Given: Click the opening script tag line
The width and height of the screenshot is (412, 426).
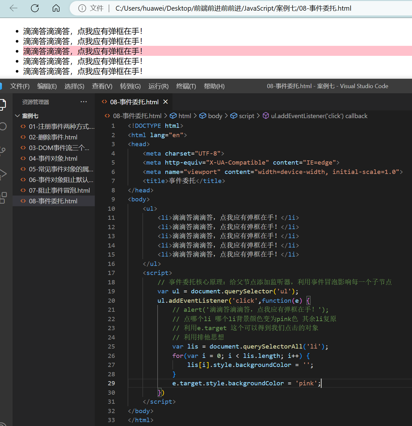Looking at the screenshot, I should pos(157,273).
